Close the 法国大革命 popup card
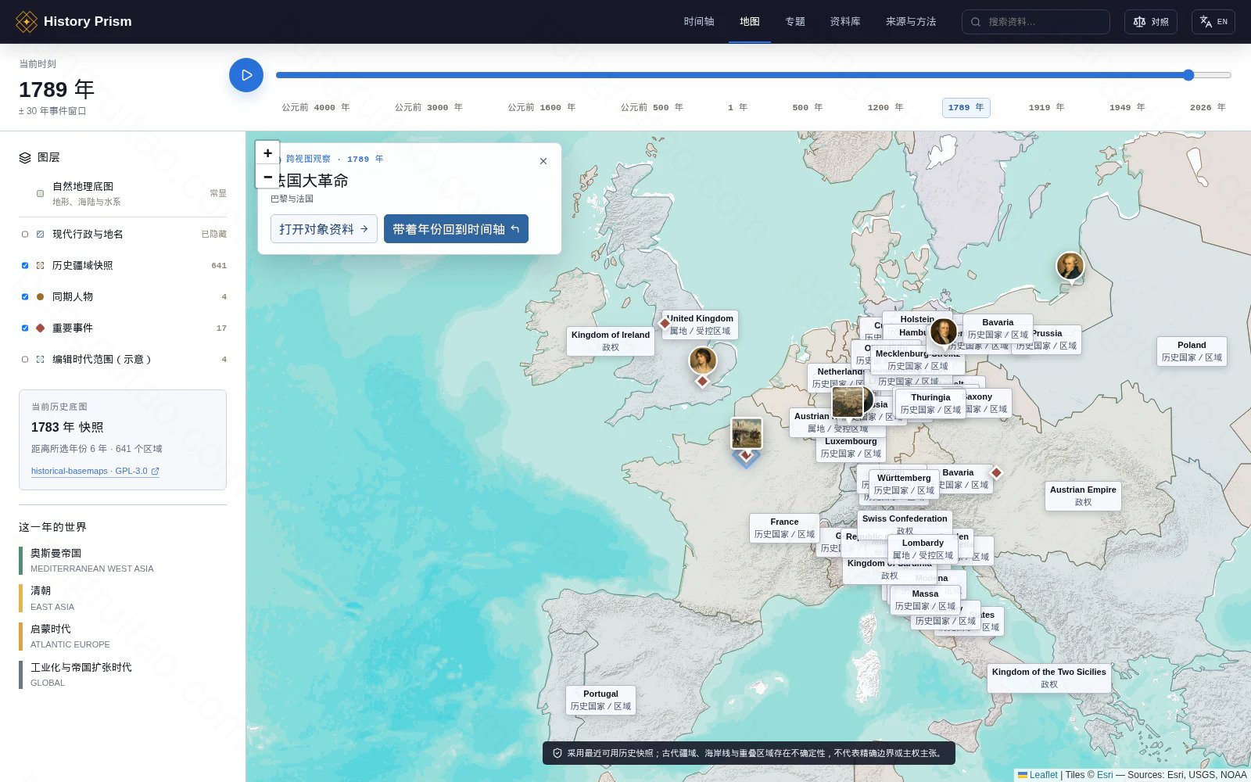The image size is (1251, 782). point(543,161)
